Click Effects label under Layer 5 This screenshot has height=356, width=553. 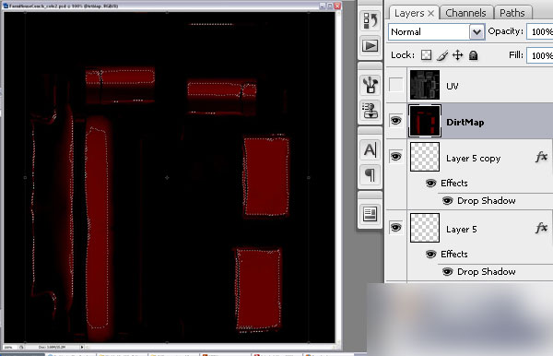454,254
